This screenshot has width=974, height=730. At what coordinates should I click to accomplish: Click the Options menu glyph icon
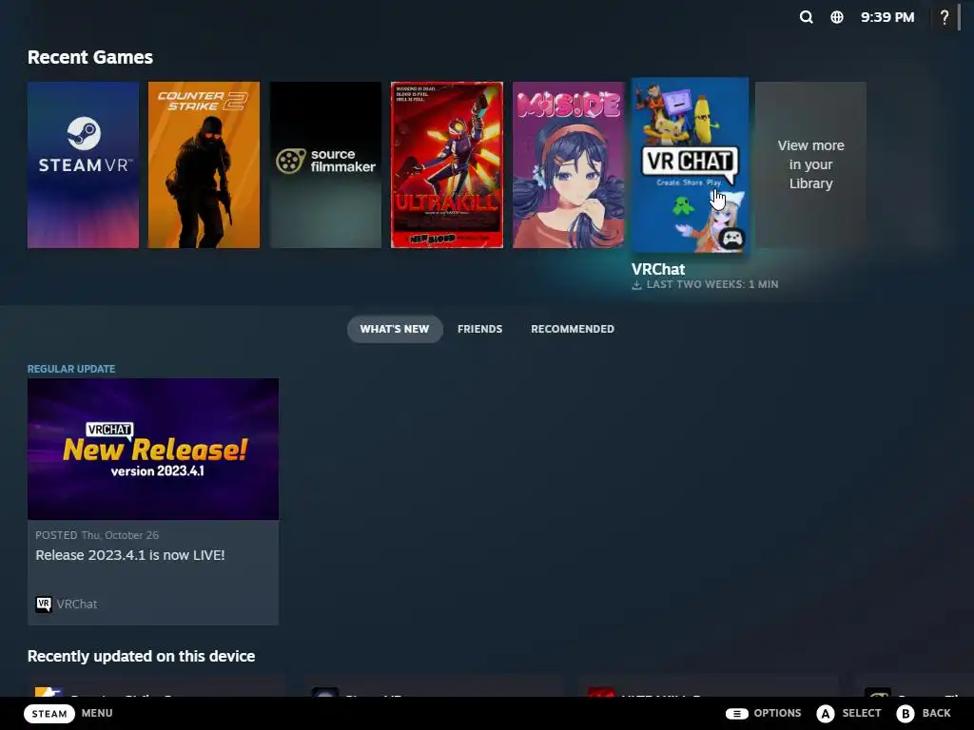[x=737, y=713]
